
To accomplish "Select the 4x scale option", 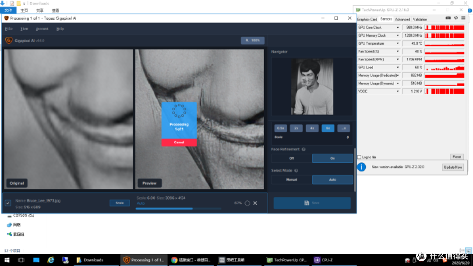I will coord(312,128).
